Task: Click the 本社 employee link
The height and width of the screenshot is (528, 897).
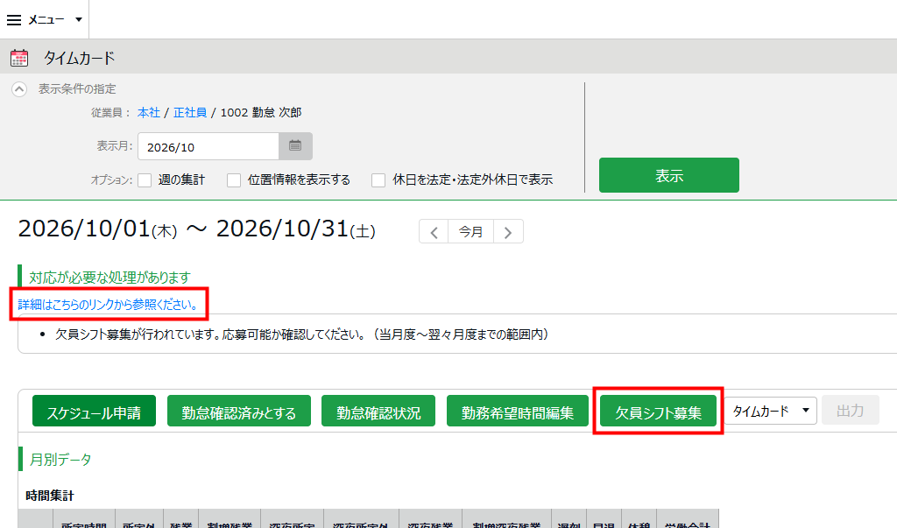Action: coord(149,113)
